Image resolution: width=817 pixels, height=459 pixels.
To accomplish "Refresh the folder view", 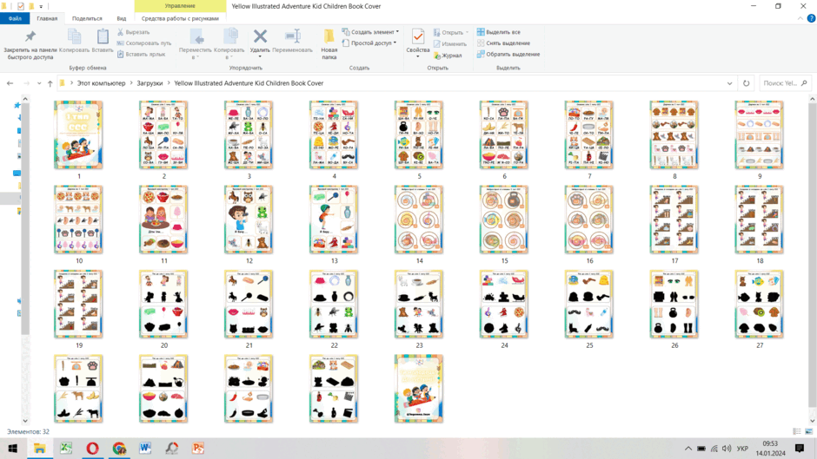I will [x=746, y=83].
